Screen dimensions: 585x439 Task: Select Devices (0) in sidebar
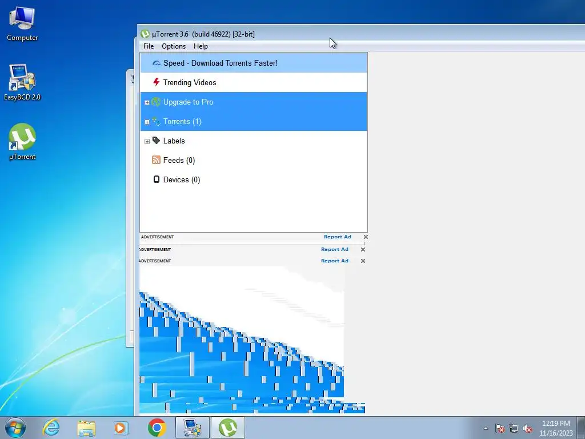click(x=253, y=179)
